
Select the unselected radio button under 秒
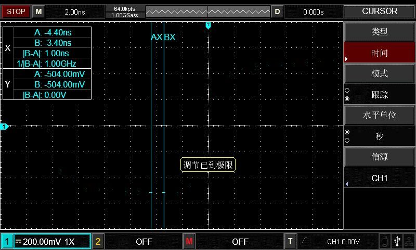347,140
